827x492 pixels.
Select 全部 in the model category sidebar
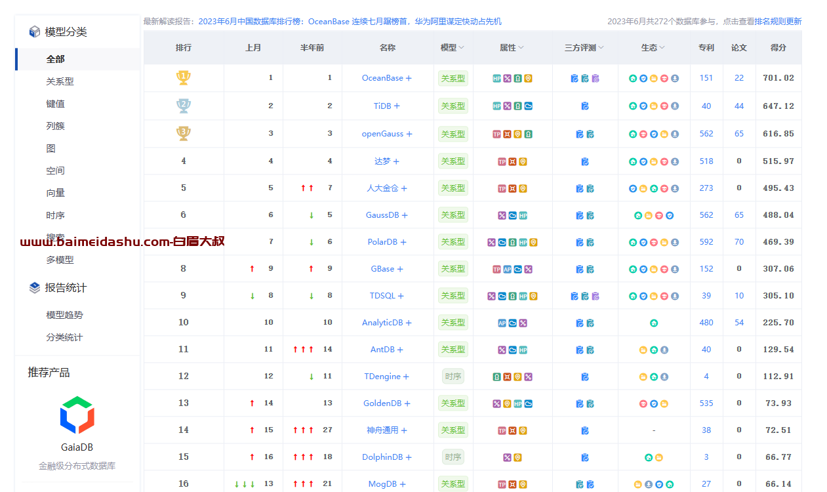(x=77, y=59)
